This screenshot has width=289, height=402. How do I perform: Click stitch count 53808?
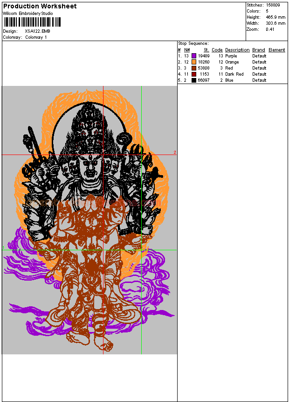(x=204, y=68)
